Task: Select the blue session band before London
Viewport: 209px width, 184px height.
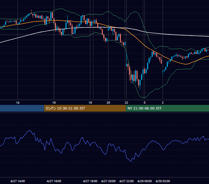Action: [22, 108]
